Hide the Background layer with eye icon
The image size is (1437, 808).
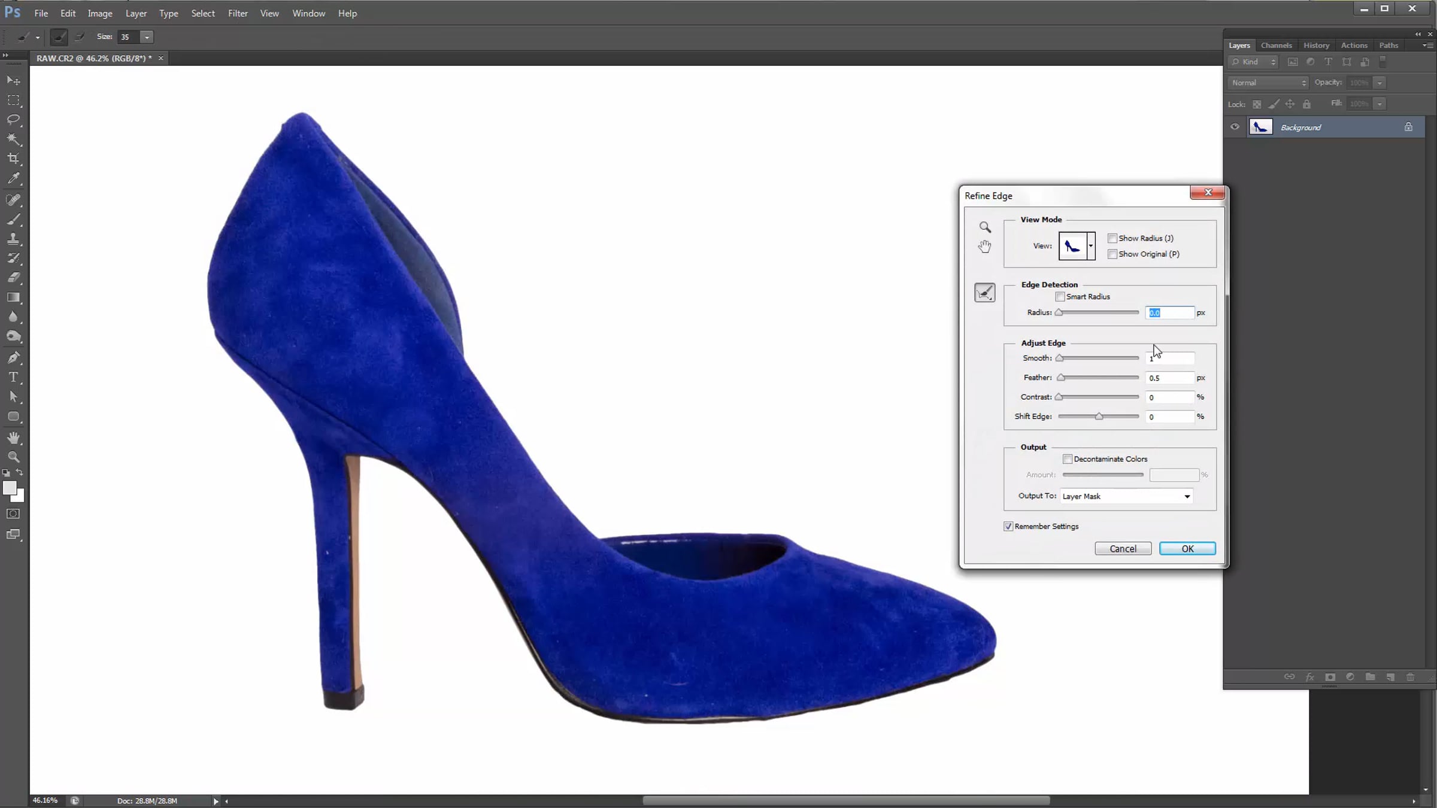tap(1235, 127)
